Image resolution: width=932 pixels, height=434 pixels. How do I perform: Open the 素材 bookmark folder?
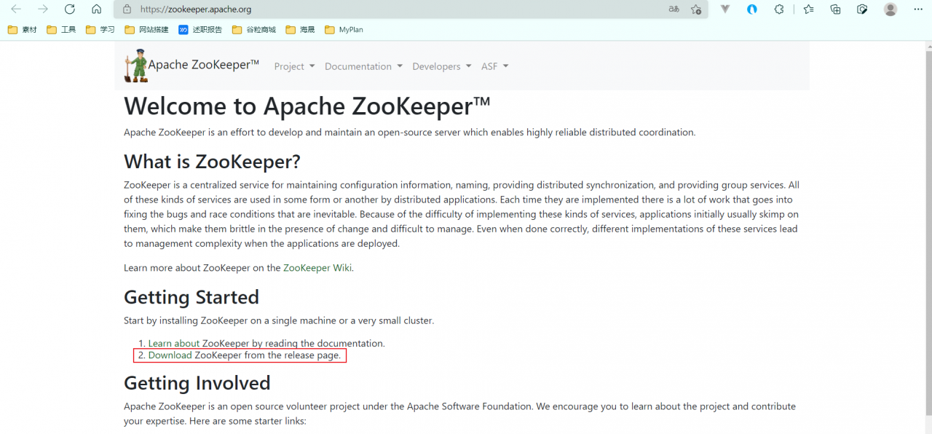[22, 30]
